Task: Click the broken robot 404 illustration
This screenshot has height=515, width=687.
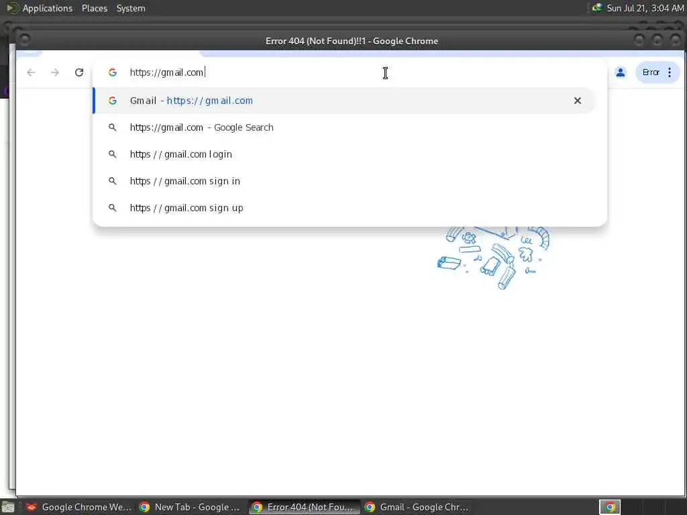Action: click(x=494, y=257)
